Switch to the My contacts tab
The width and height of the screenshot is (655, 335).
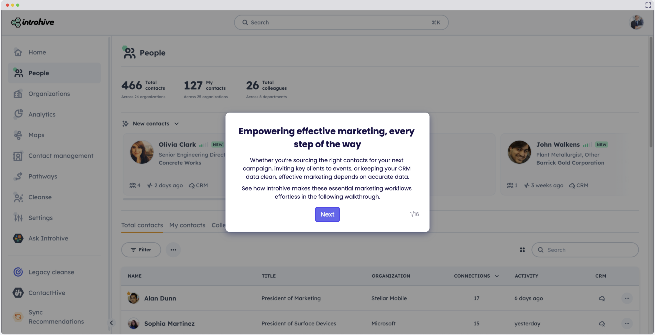point(187,225)
